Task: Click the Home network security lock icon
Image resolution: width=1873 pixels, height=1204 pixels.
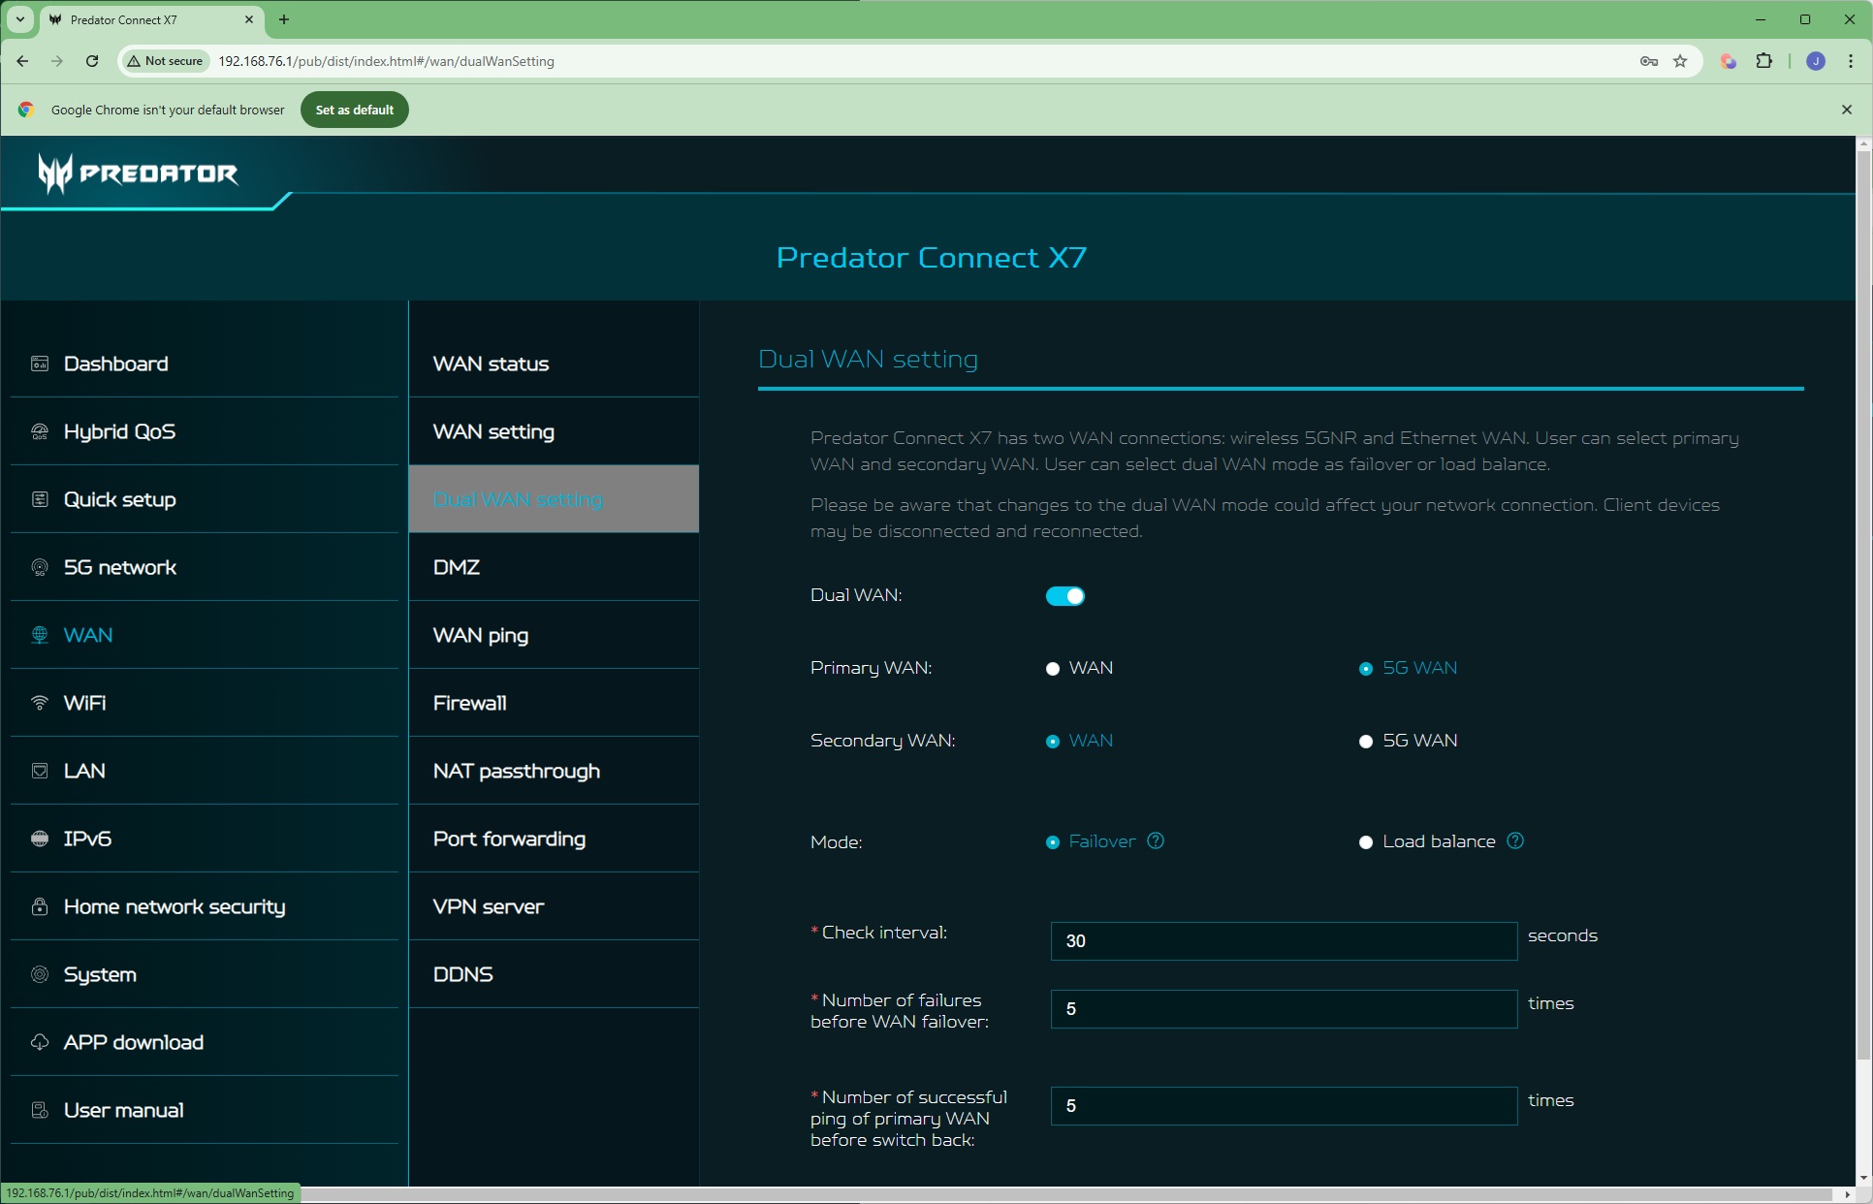Action: (40, 906)
